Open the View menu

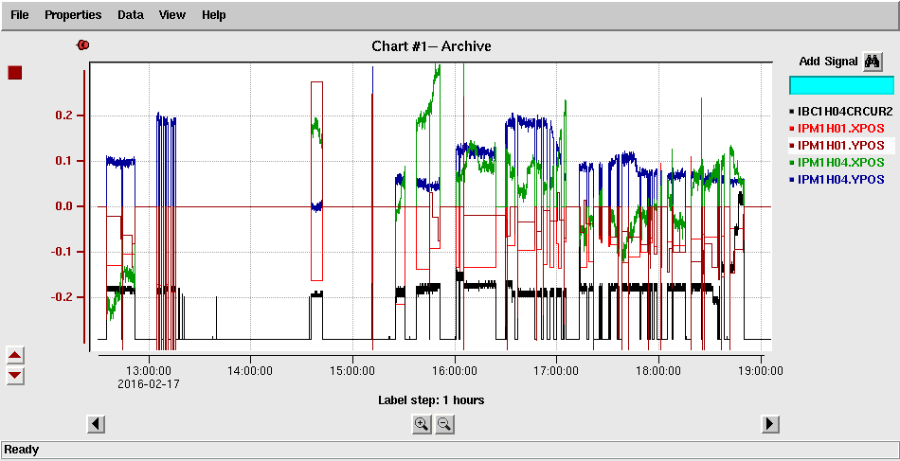[x=172, y=15]
